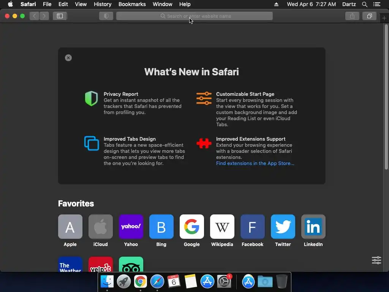Open the Yelp favorite tile
Image resolution: width=389 pixels, height=292 pixels.
tap(100, 264)
